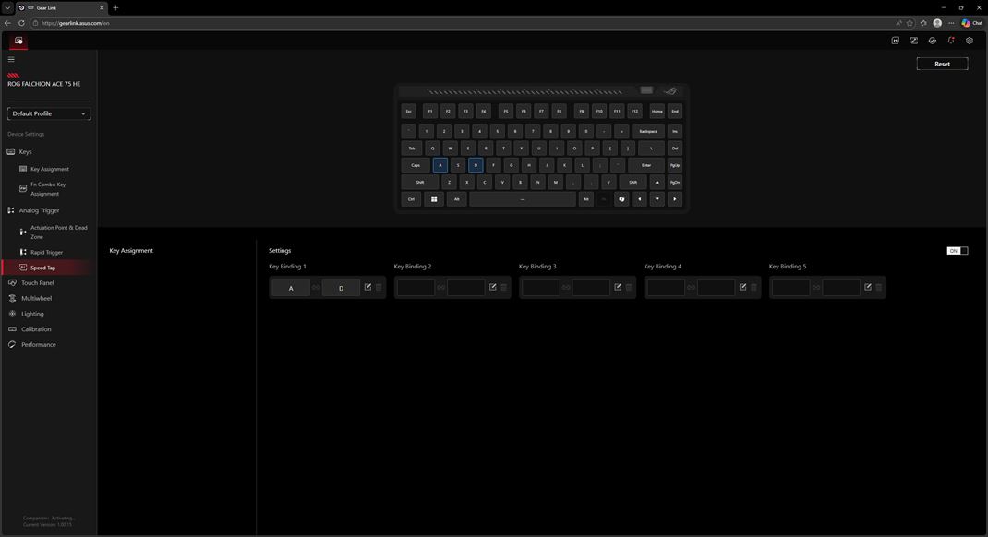Image resolution: width=988 pixels, height=537 pixels.
Task: Click the edit icon for Key Binding 3
Action: (x=618, y=287)
